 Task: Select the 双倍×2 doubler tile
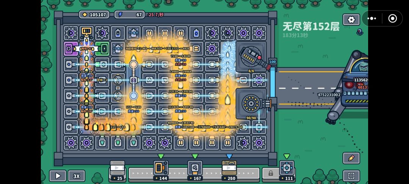[x=102, y=80]
